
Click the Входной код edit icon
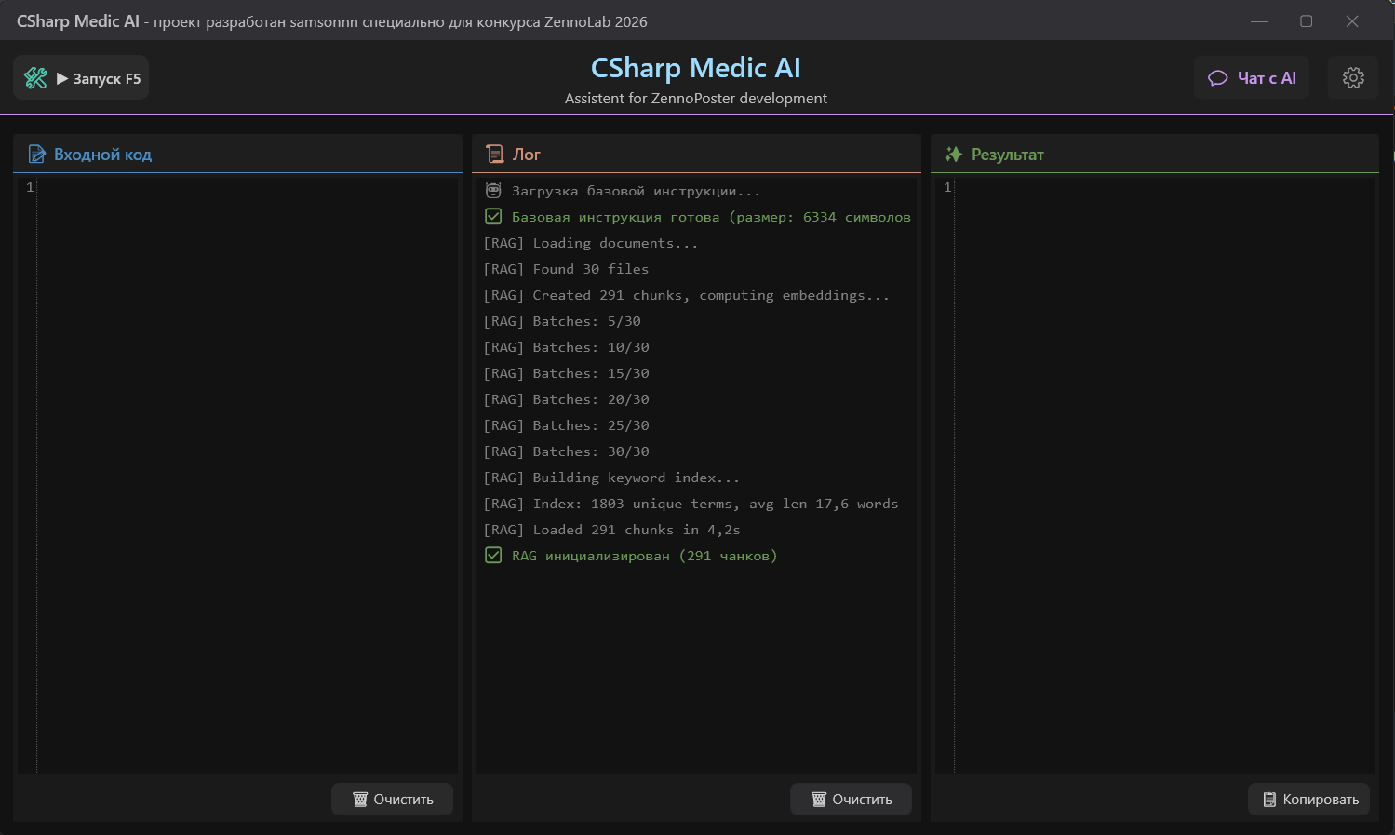click(37, 155)
